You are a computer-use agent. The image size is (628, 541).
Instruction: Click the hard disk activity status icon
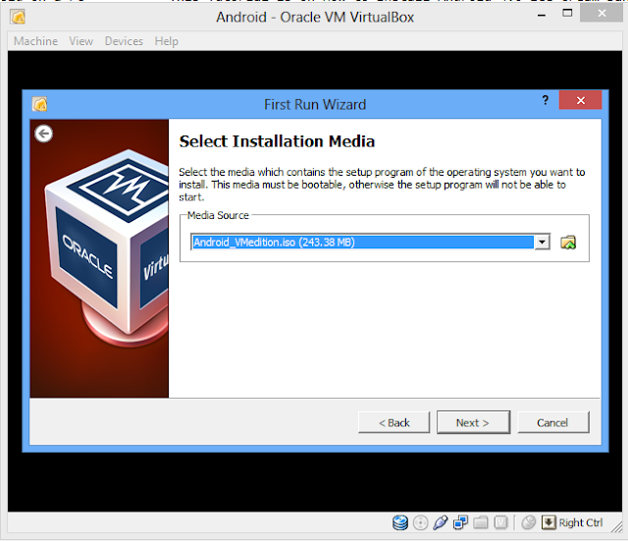[x=399, y=522]
